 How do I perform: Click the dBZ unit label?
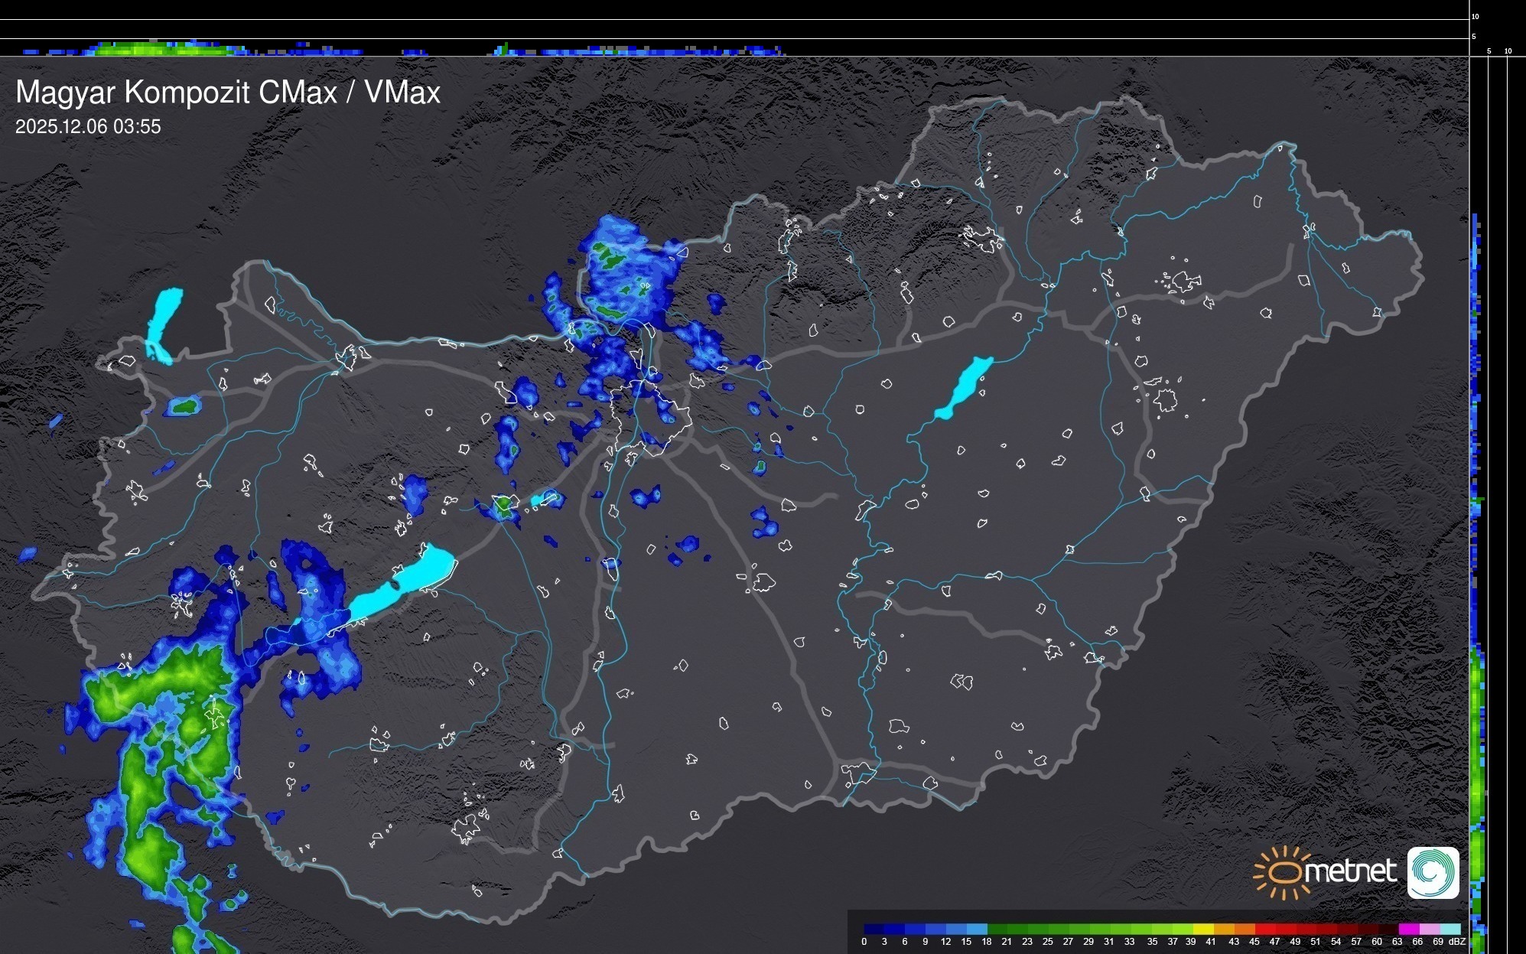pyautogui.click(x=1457, y=942)
